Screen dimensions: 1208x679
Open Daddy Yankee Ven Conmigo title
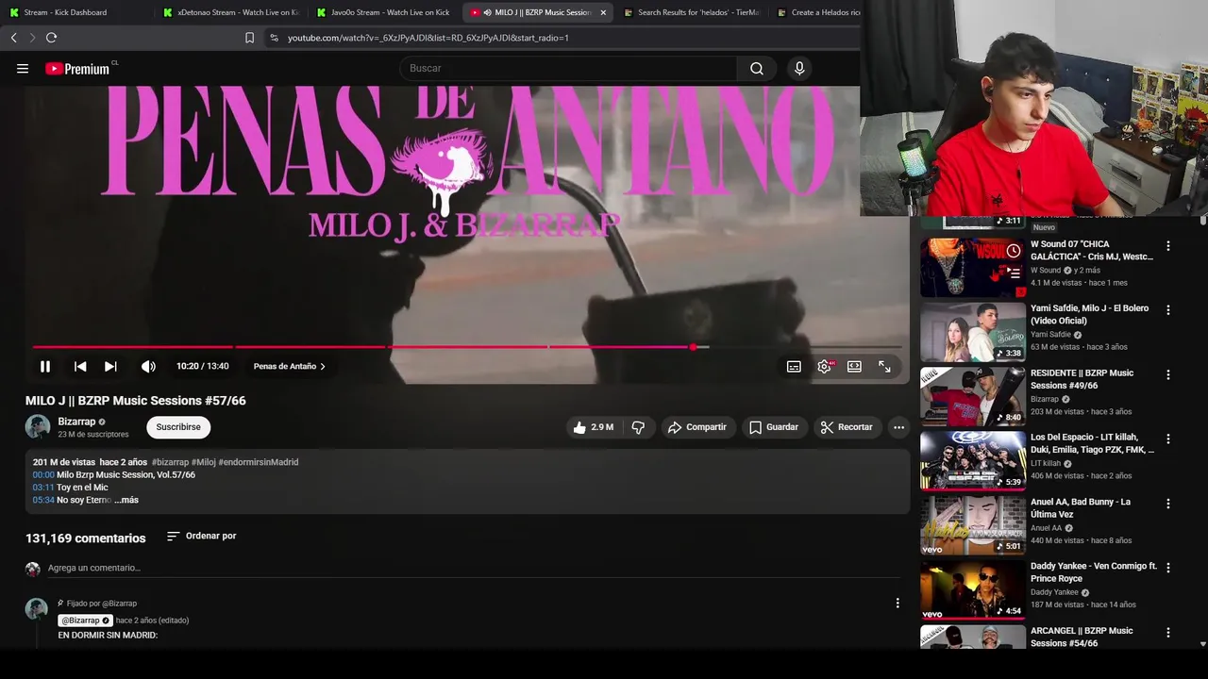coord(1094,572)
